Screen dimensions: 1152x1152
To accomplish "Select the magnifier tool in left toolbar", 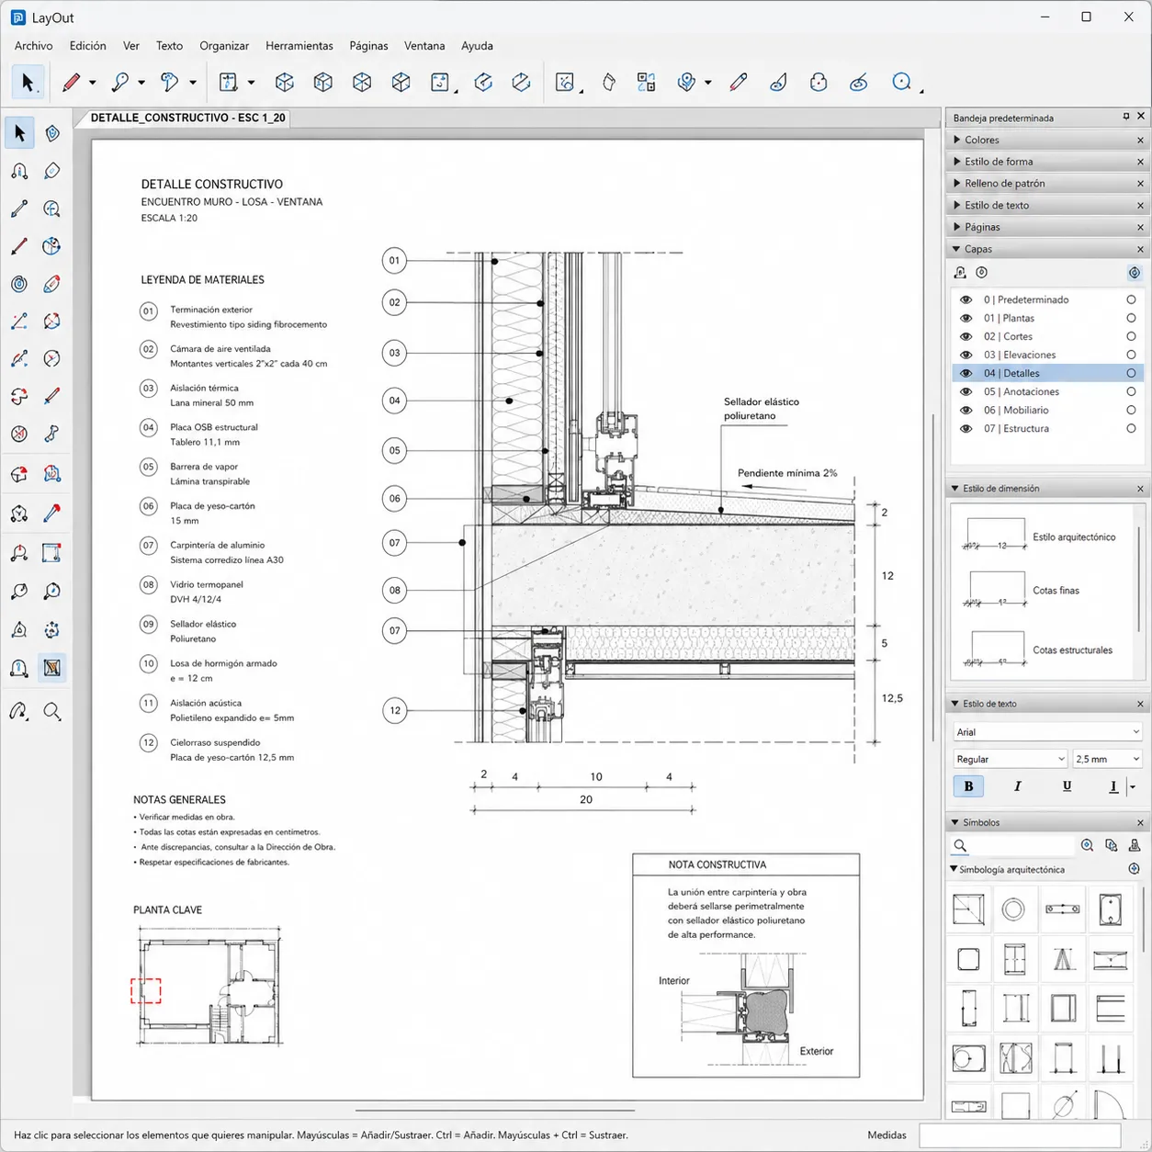I will pyautogui.click(x=52, y=711).
